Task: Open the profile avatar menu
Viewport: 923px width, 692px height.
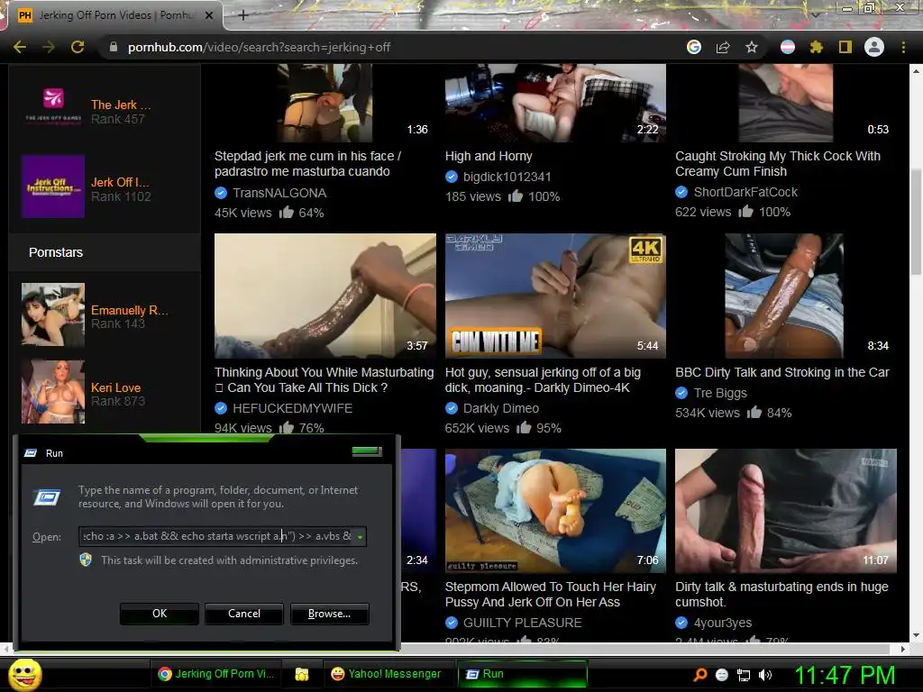Action: tap(874, 47)
